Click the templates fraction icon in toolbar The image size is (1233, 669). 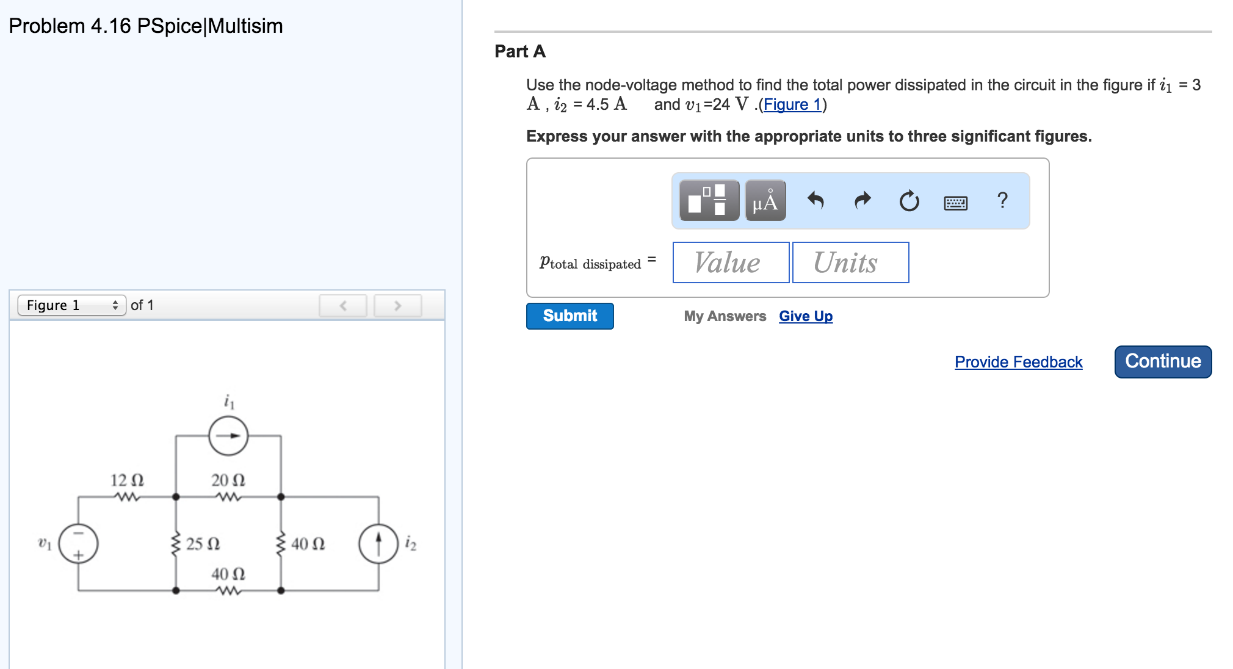(709, 200)
